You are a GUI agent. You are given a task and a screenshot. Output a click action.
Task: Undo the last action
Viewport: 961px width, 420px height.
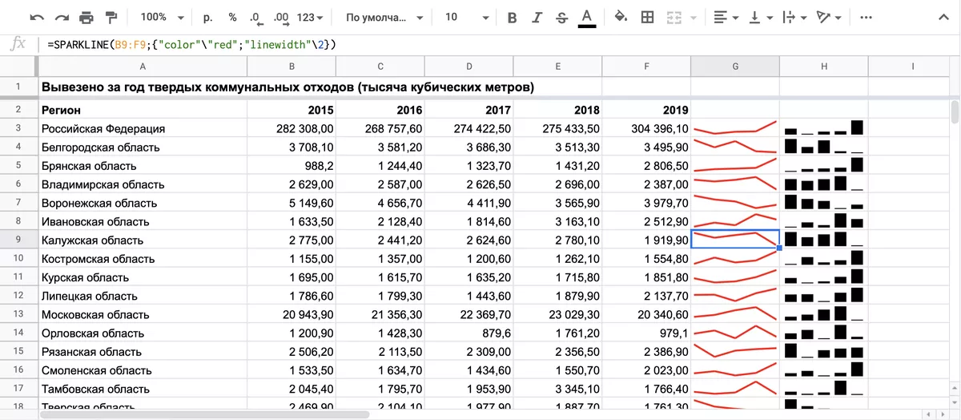[x=37, y=17]
